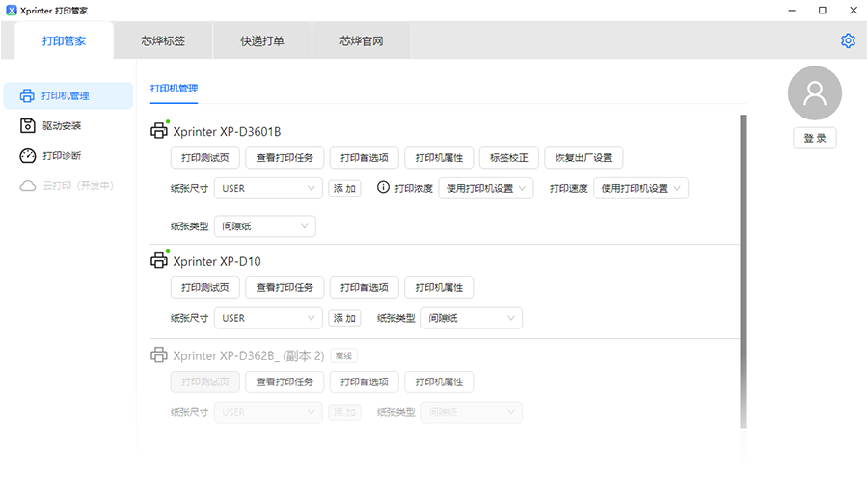Click the vertical scrollbar of printer list
Screen dimensions: 868x498
743,270
